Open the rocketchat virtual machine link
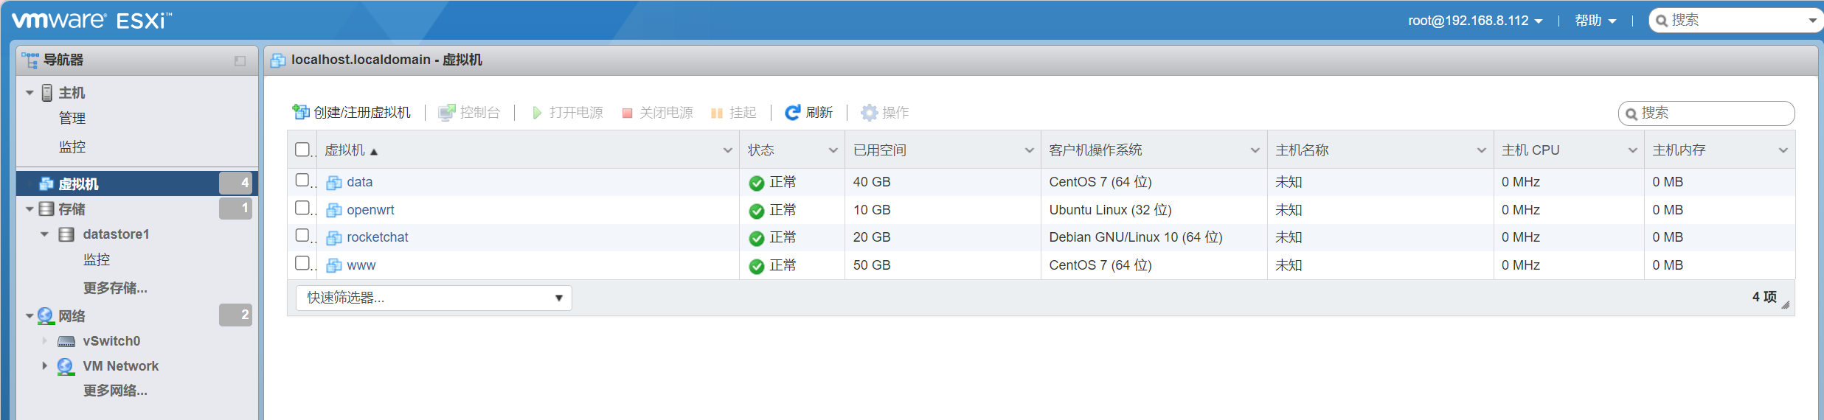This screenshot has height=420, width=1824. [378, 237]
